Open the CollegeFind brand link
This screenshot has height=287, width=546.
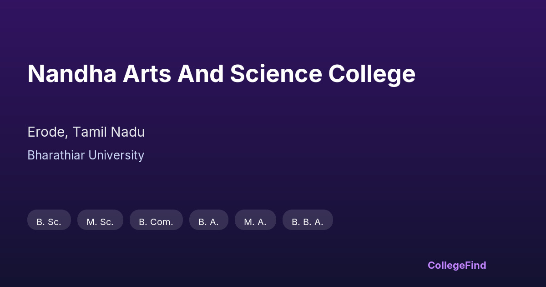click(x=457, y=265)
